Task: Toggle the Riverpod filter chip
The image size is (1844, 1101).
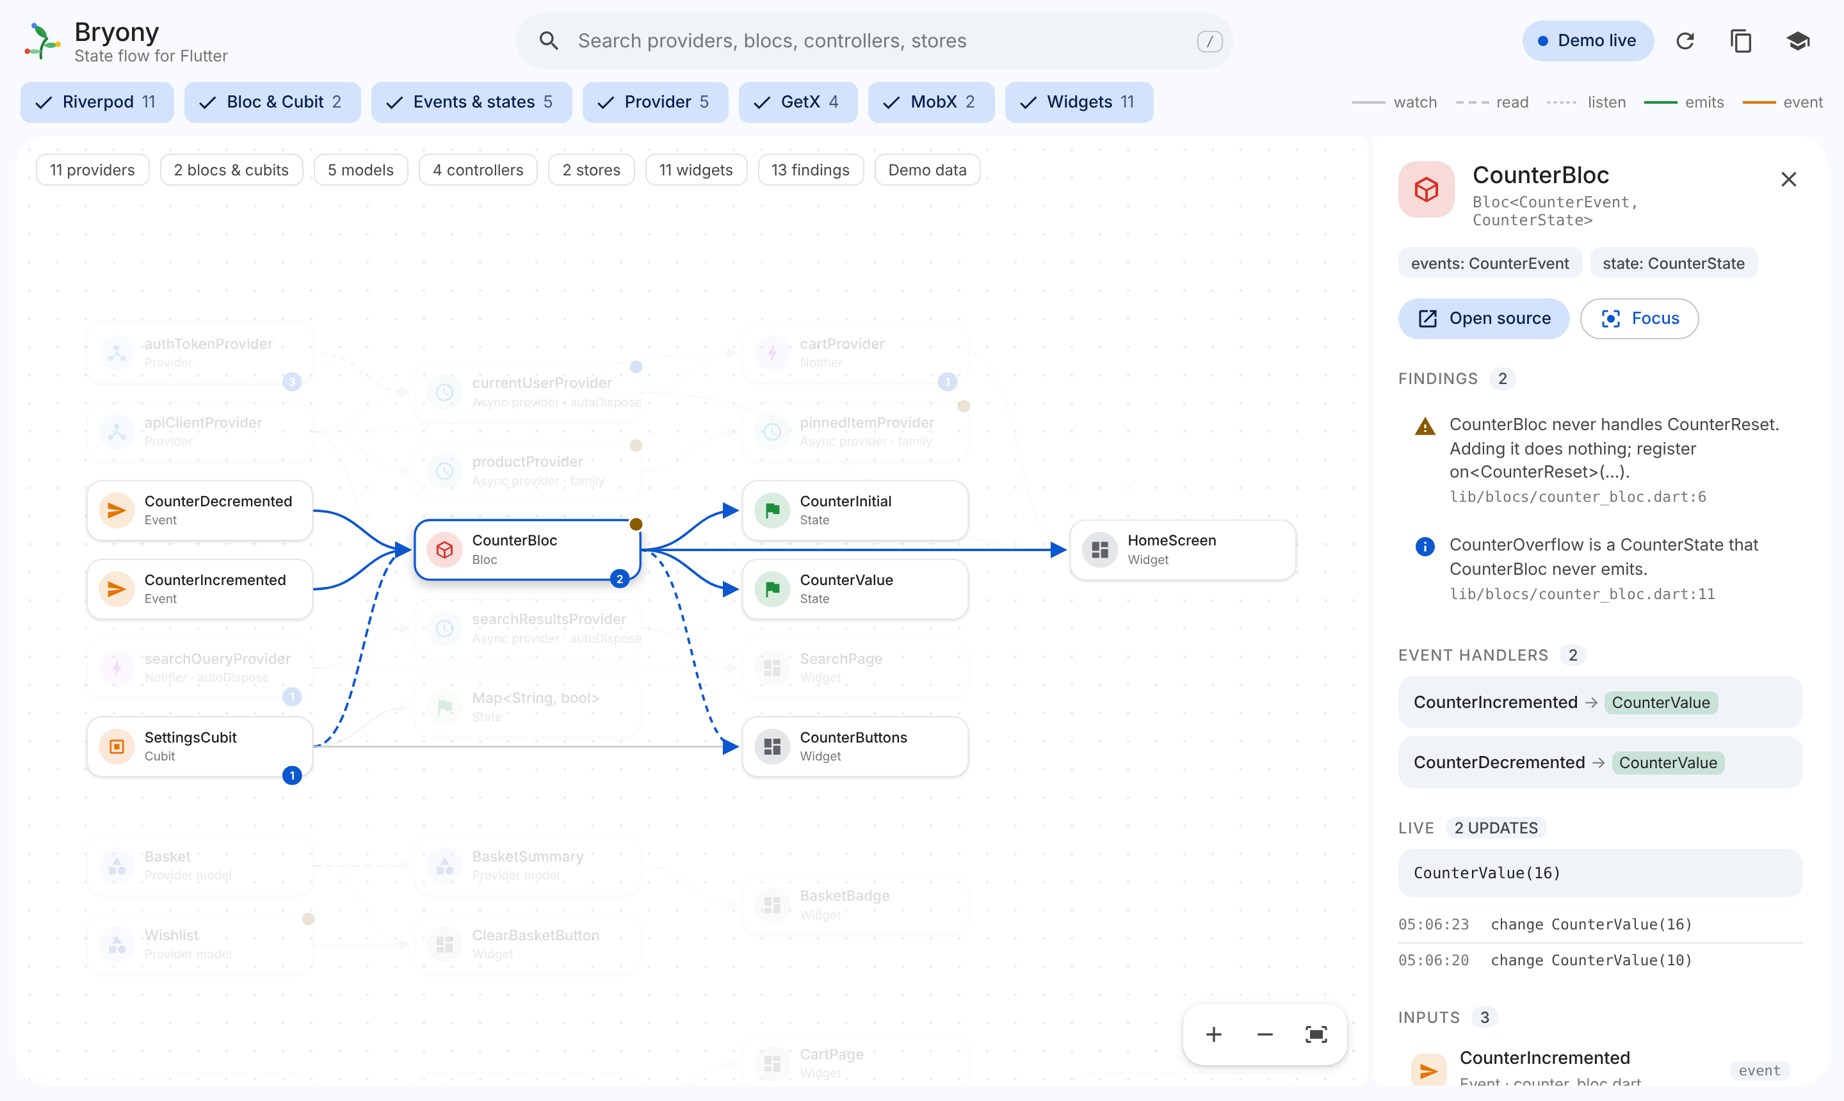Action: click(97, 102)
